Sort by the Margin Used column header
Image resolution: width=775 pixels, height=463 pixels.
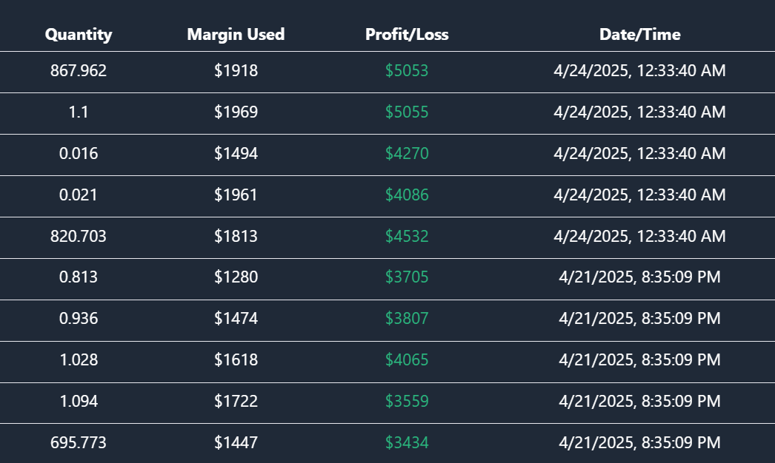pyautogui.click(x=236, y=34)
